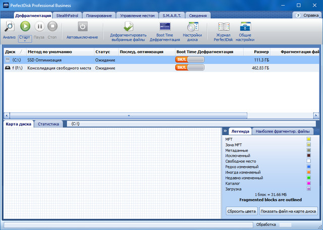Collapse the legend panel with double chevron

pos(225,131)
